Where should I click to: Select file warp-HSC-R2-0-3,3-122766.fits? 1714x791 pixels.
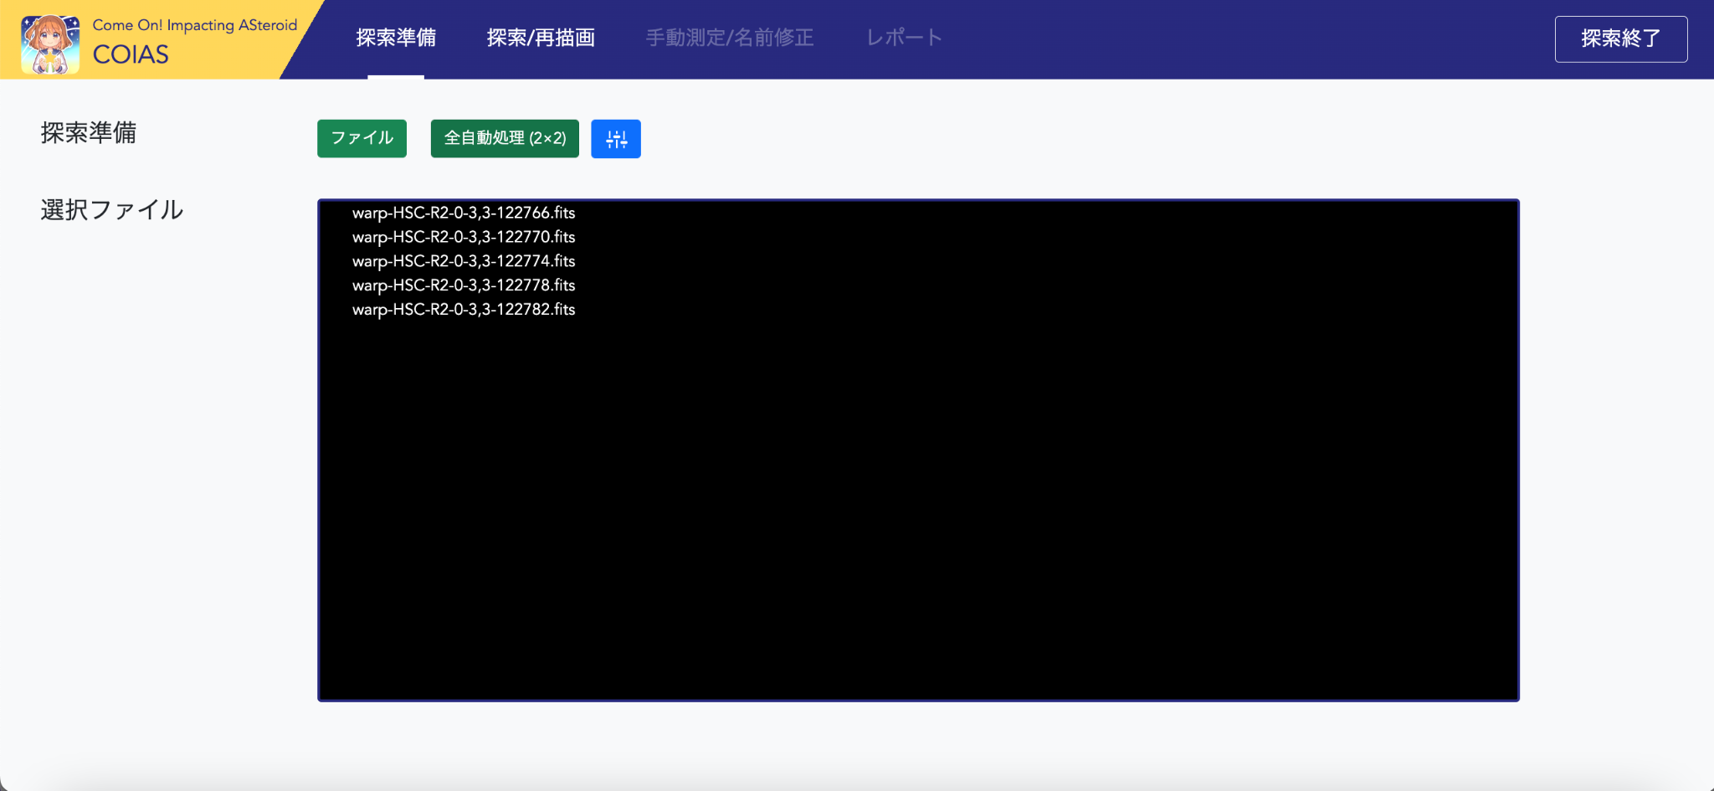(x=464, y=213)
